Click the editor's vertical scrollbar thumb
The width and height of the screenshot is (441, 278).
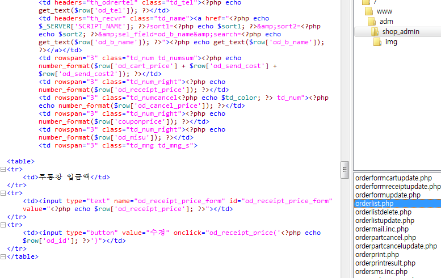pyautogui.click(x=344, y=170)
